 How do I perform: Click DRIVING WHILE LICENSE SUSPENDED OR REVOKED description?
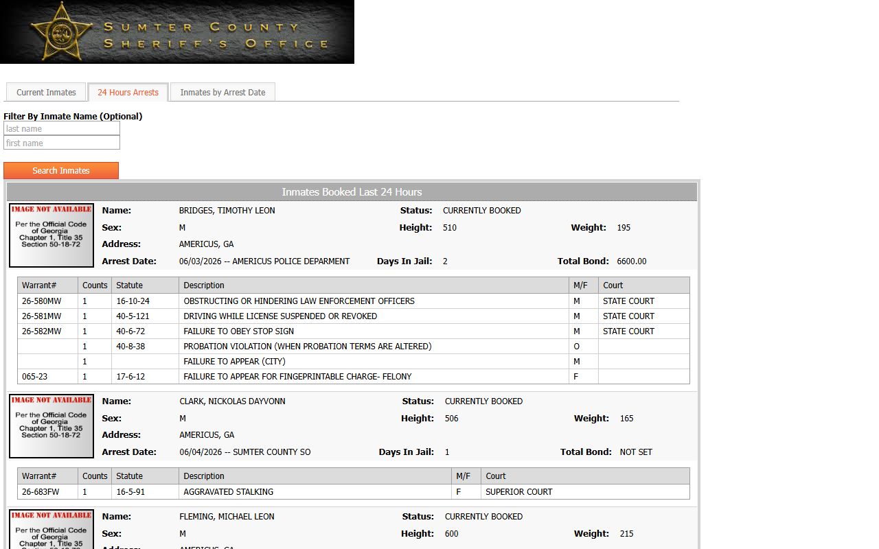(280, 316)
